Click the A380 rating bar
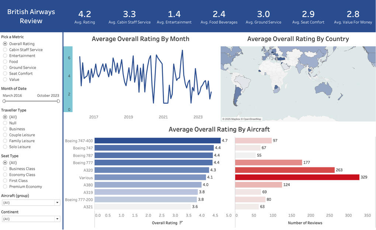376x230 pixels. (x=148, y=185)
